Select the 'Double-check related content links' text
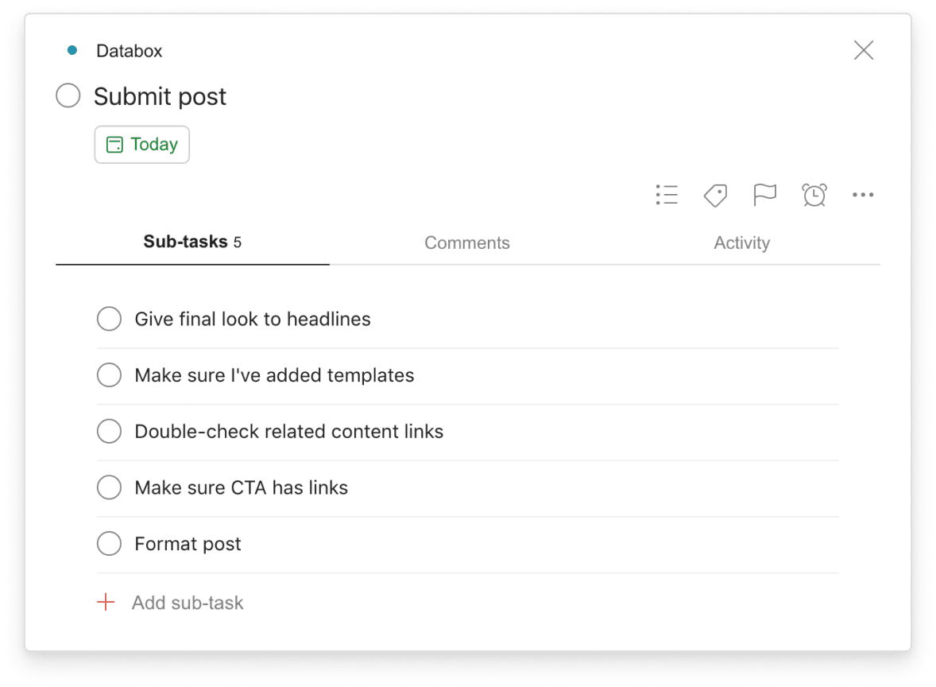936x687 pixels. tap(289, 430)
